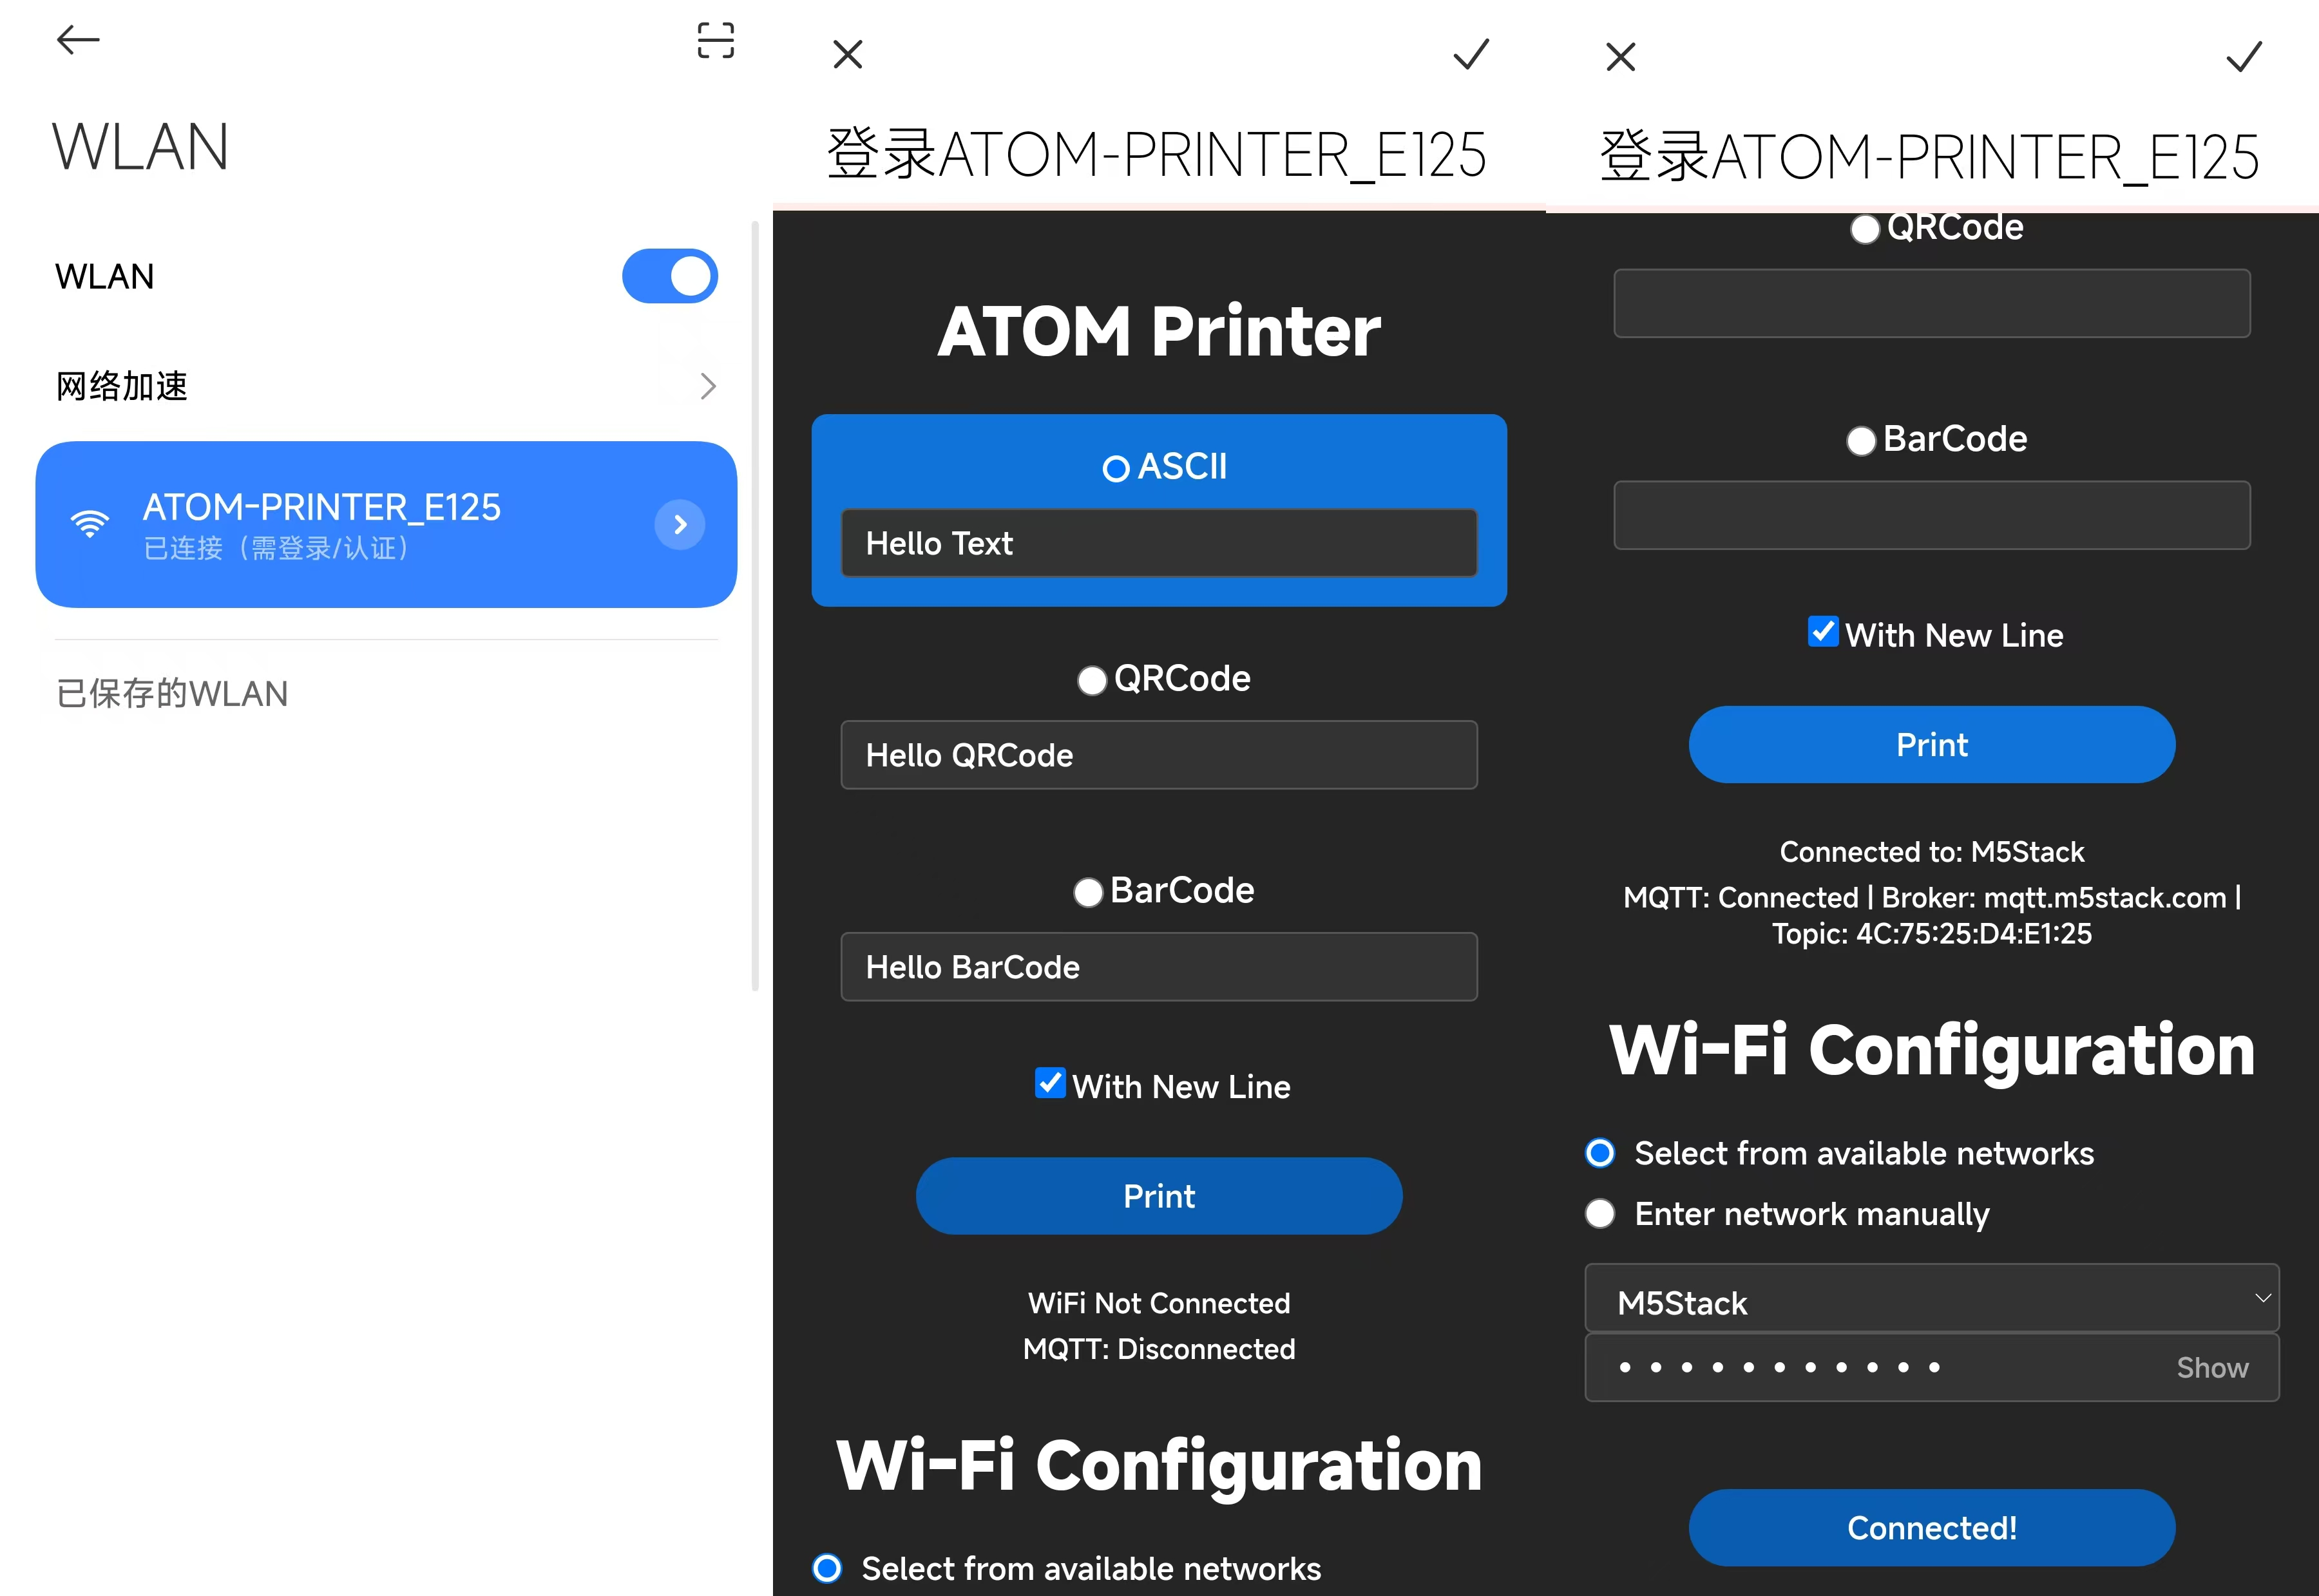Go back using the left arrow
This screenshot has height=1596, width=2319.
click(x=78, y=40)
